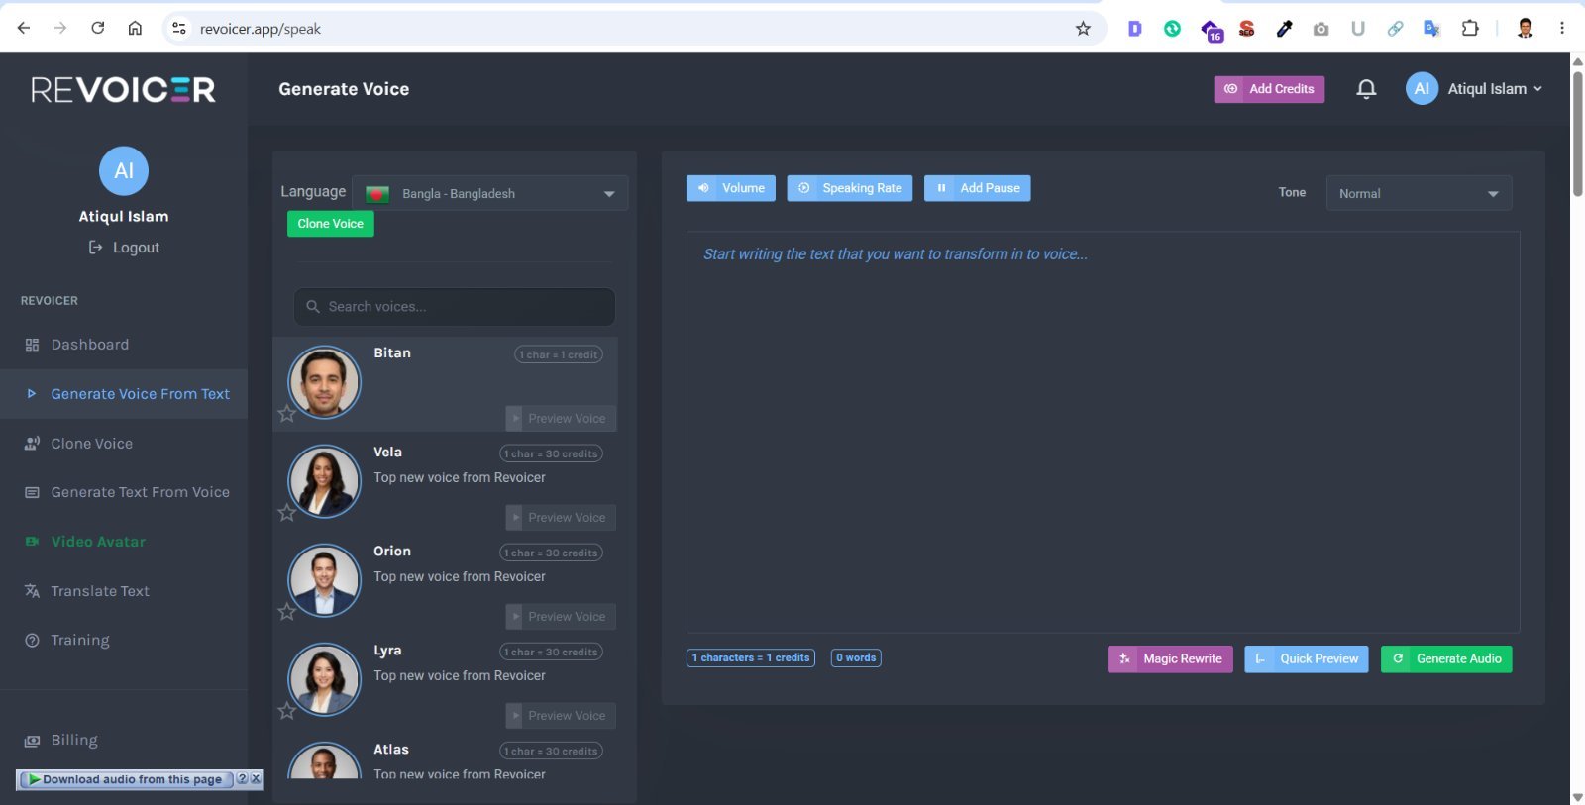Image resolution: width=1585 pixels, height=805 pixels.
Task: Click the Add Pause button
Action: click(x=978, y=188)
